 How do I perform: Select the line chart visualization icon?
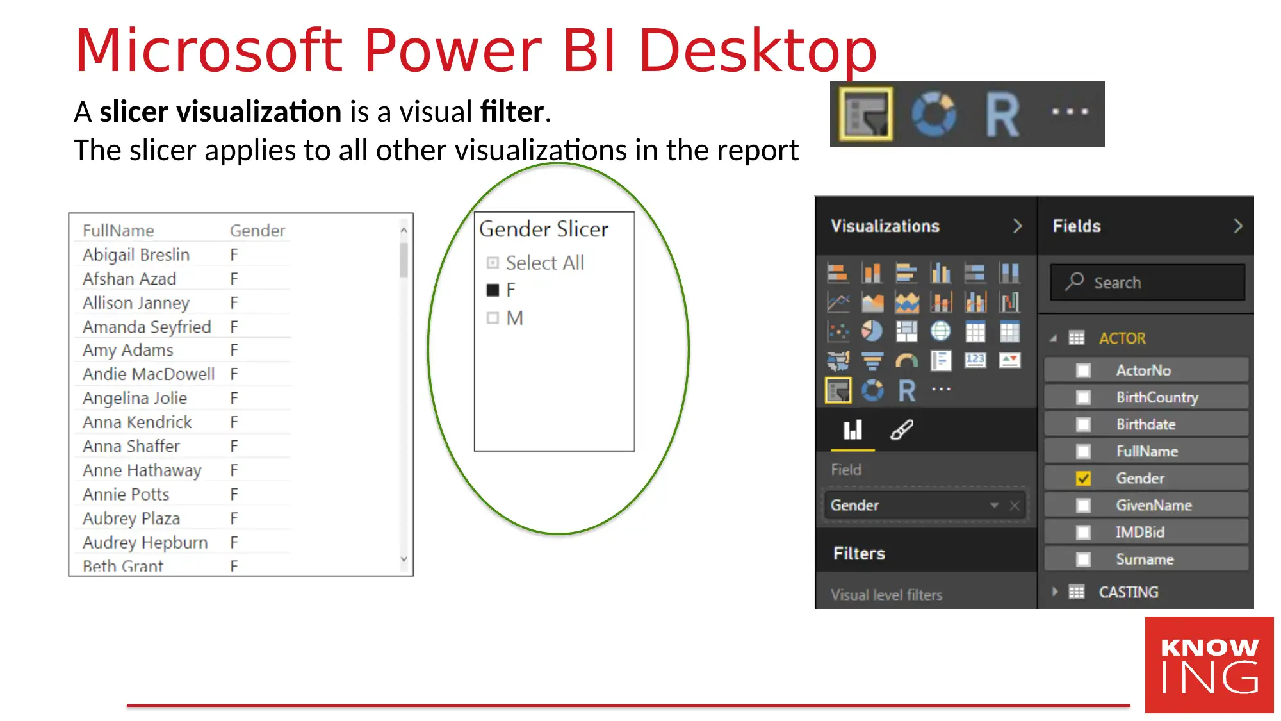(836, 302)
